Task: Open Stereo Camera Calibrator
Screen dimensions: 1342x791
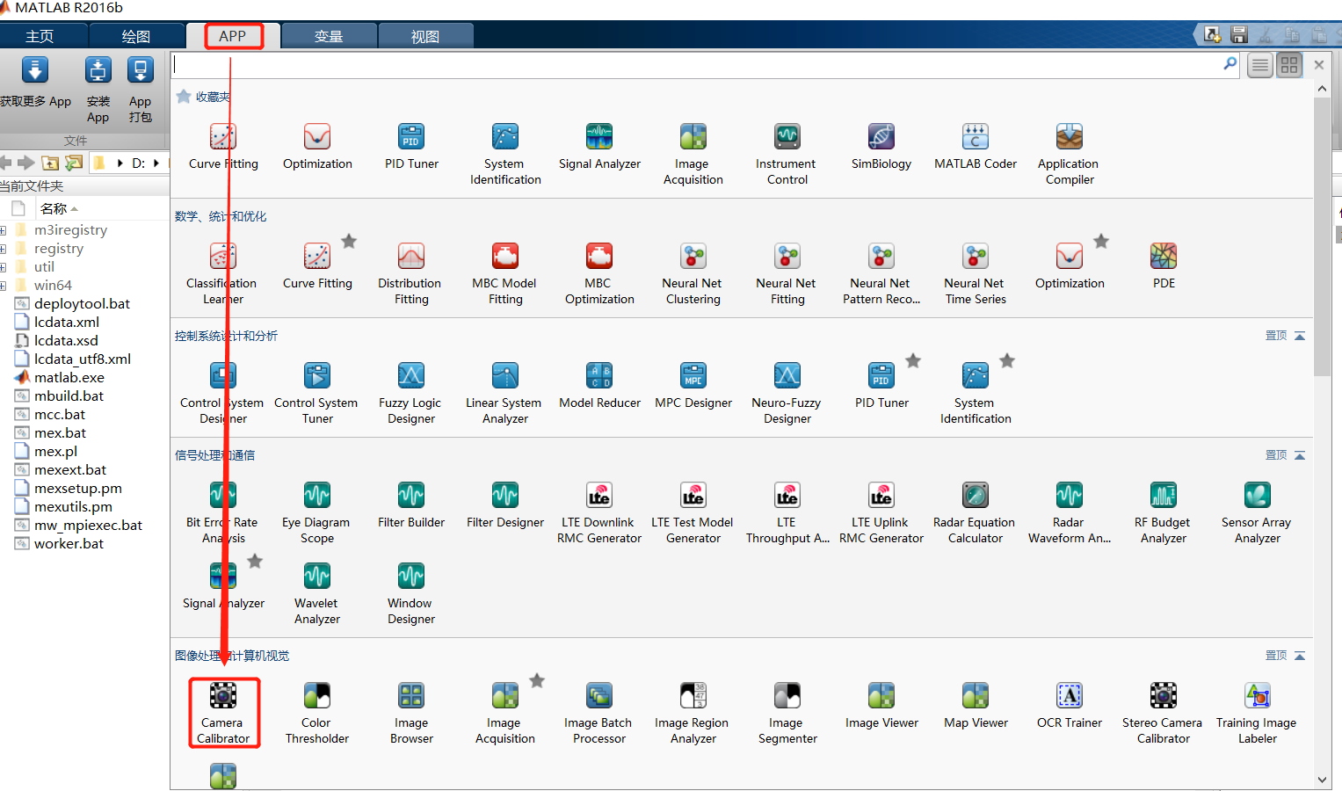Action: point(1163,713)
